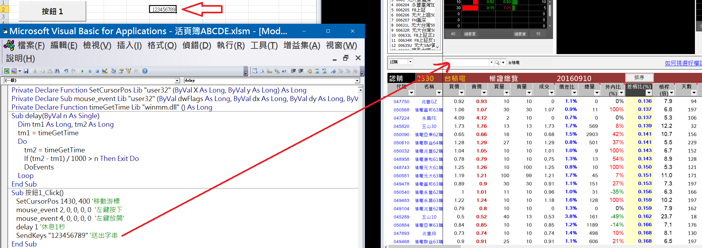Click the Paste clipboard icon
This screenshot has width=702, height=248.
coord(49,71)
